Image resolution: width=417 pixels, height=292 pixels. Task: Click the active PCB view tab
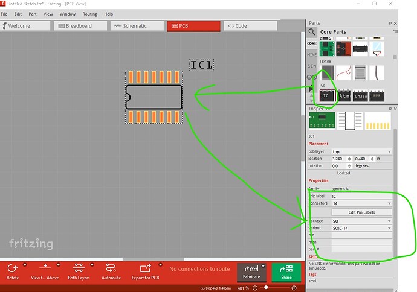point(193,26)
